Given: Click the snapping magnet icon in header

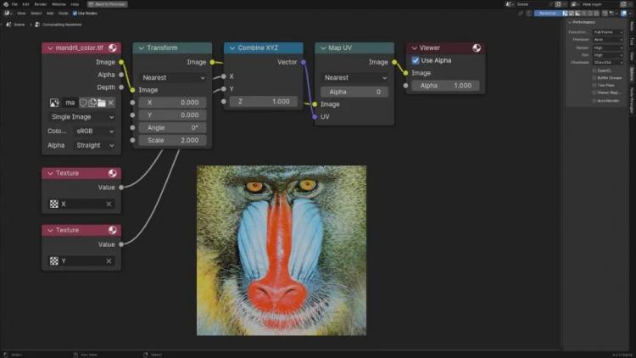Looking at the screenshot, I should (605, 13).
